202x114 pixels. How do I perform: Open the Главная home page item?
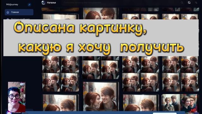pos(19,12)
